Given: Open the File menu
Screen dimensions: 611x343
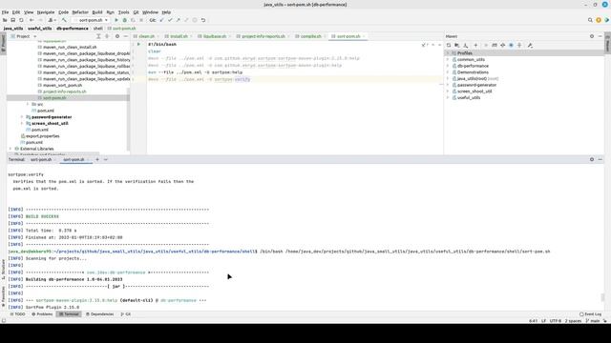Looking at the screenshot, I should [5, 12].
